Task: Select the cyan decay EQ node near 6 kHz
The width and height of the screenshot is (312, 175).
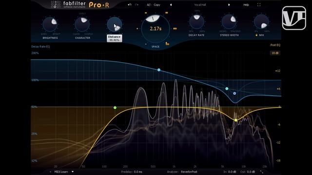Action: (227, 88)
